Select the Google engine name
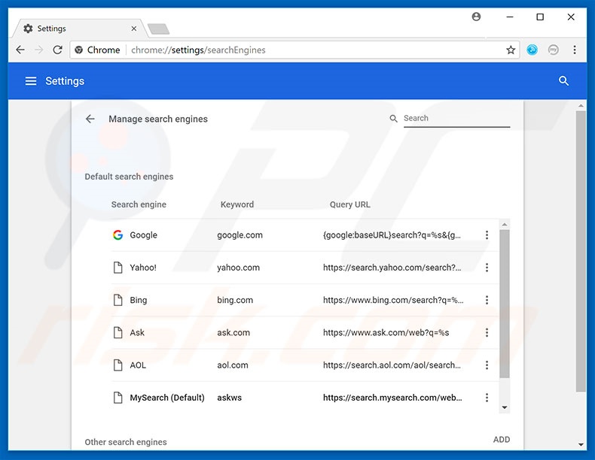This screenshot has width=595, height=460. [x=143, y=235]
